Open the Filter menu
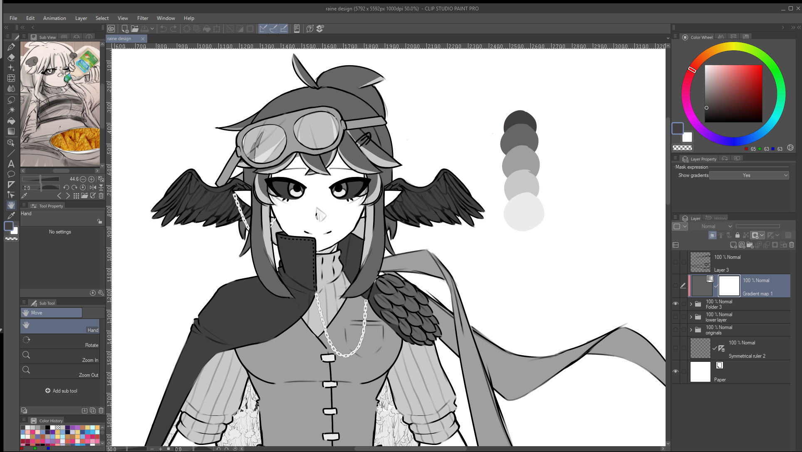The width and height of the screenshot is (802, 452). [142, 18]
